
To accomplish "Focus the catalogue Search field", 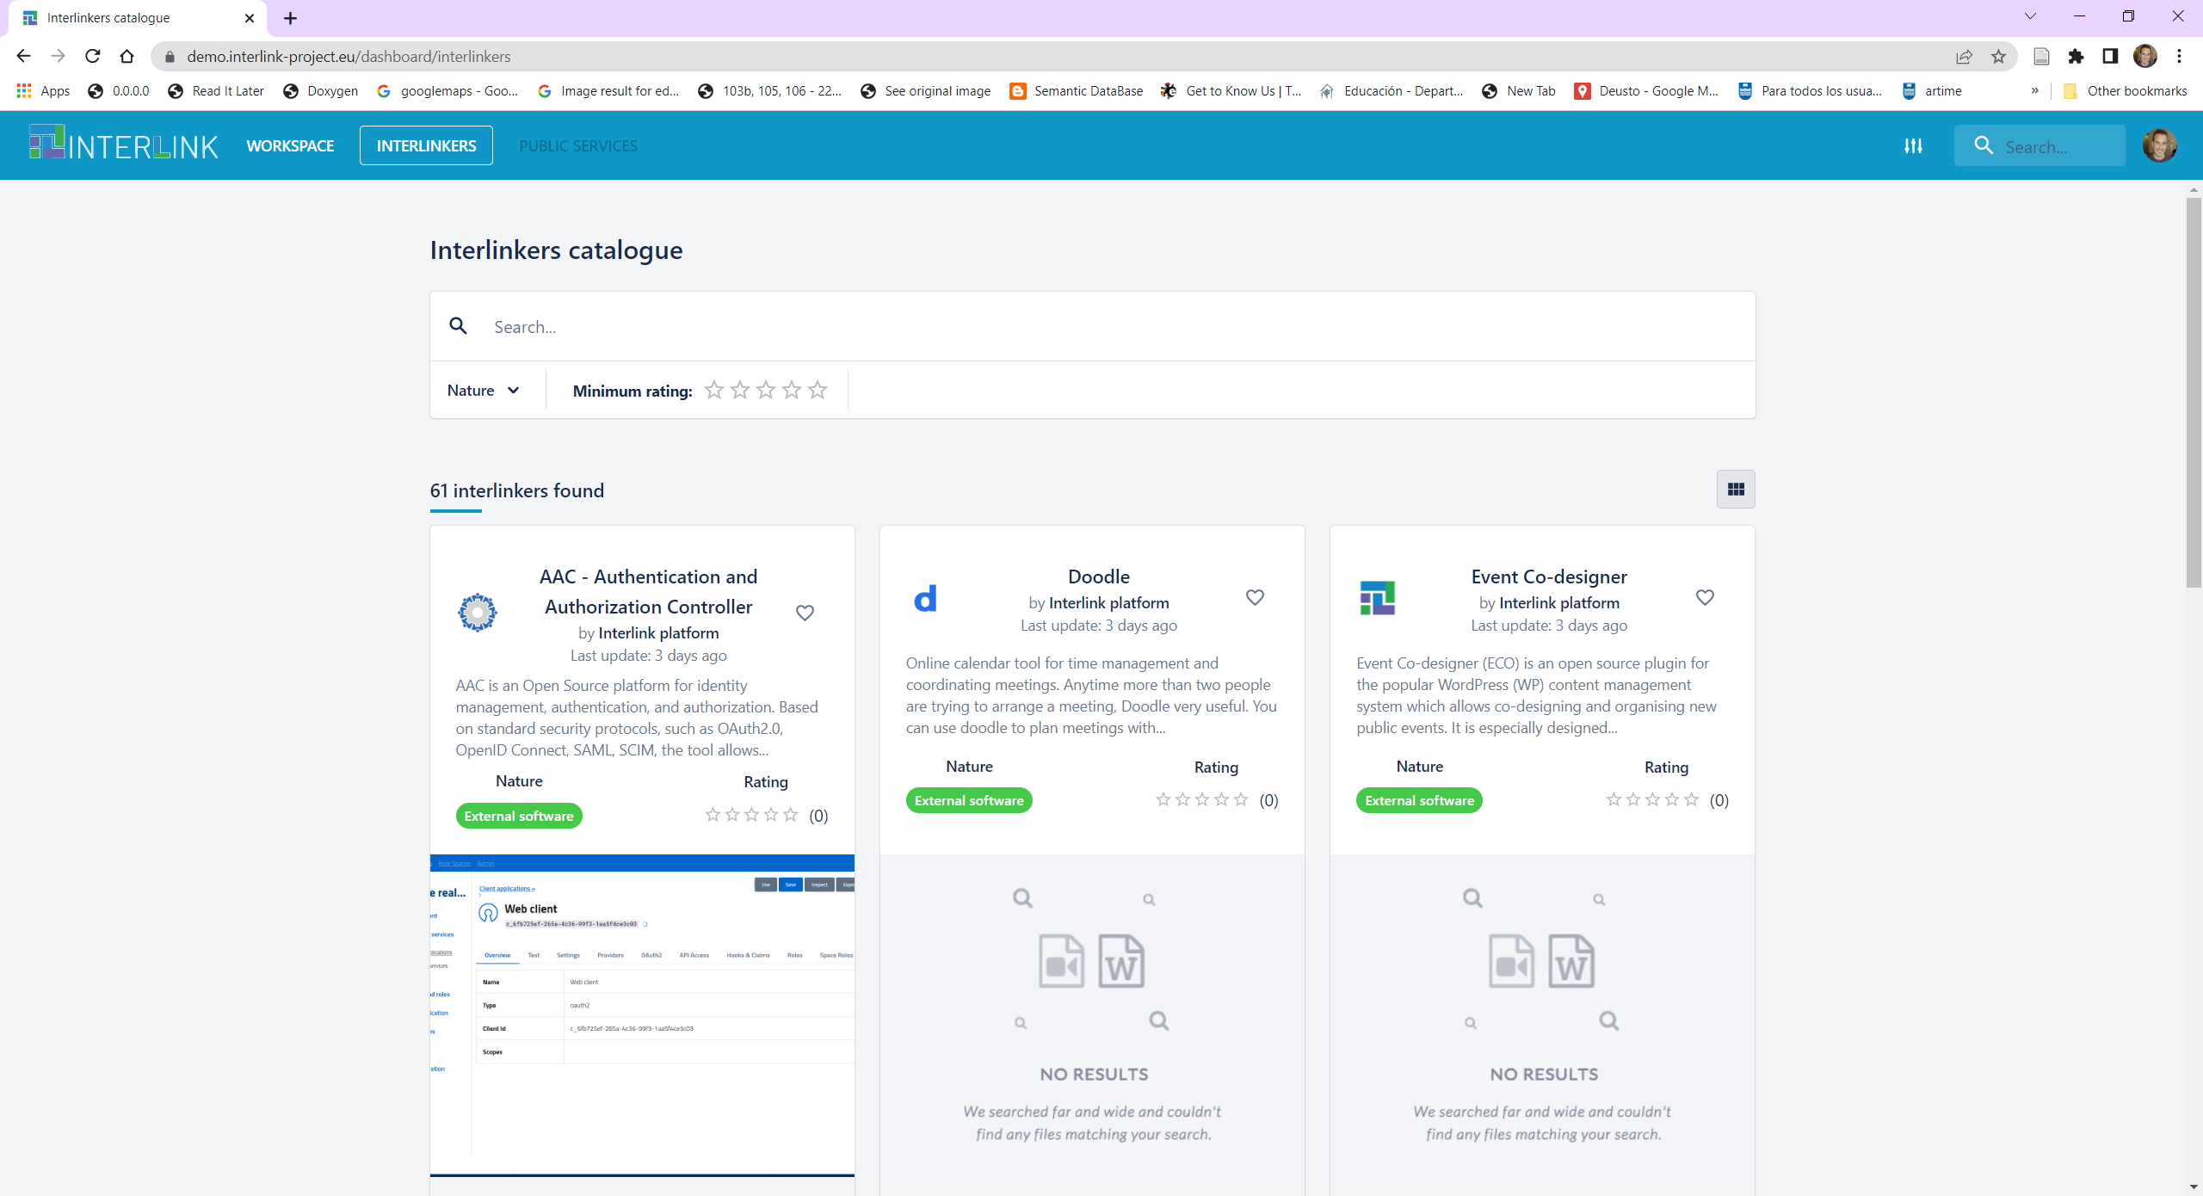I will tap(1093, 326).
